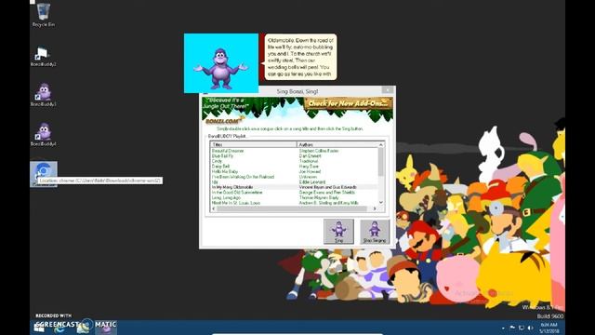This screenshot has width=595, height=335.
Task: Open the Windows Start button
Action: 39,328
